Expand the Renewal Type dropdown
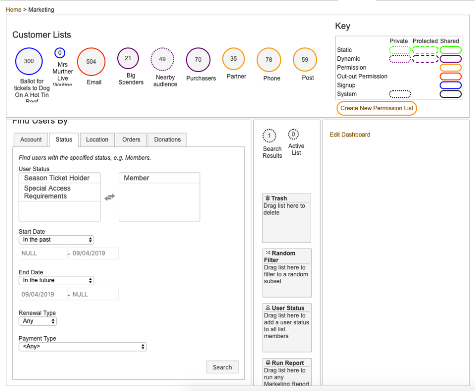Screen dimensions: 475x391 tap(38, 321)
